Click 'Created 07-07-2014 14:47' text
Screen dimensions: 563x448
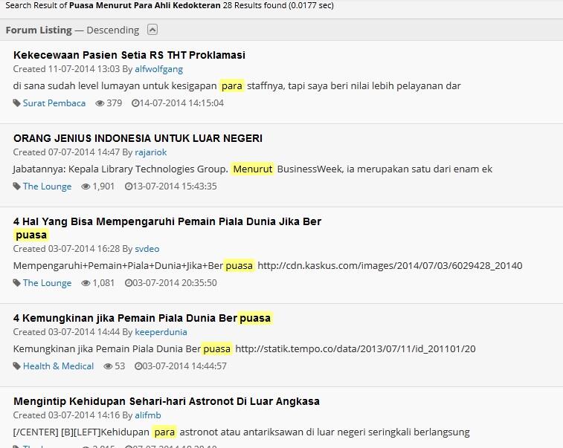tap(66, 152)
